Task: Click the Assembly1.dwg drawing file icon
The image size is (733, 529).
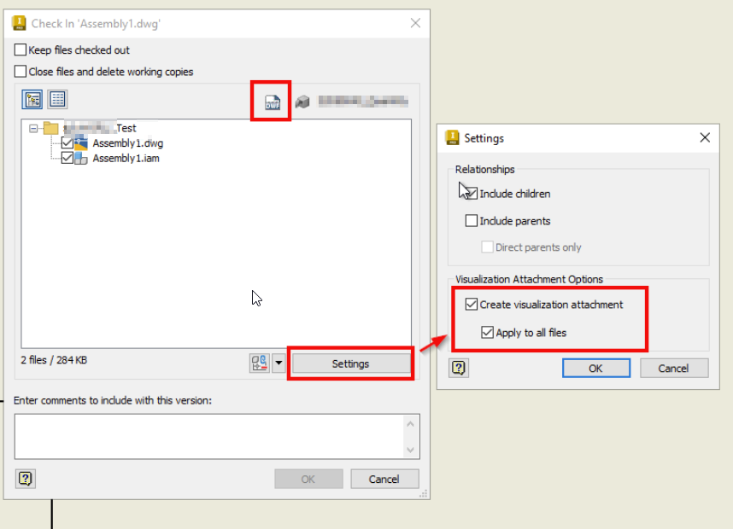Action: pyautogui.click(x=81, y=142)
